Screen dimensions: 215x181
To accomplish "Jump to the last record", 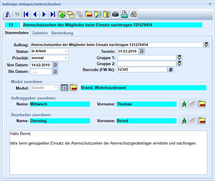I will click(53, 14).
